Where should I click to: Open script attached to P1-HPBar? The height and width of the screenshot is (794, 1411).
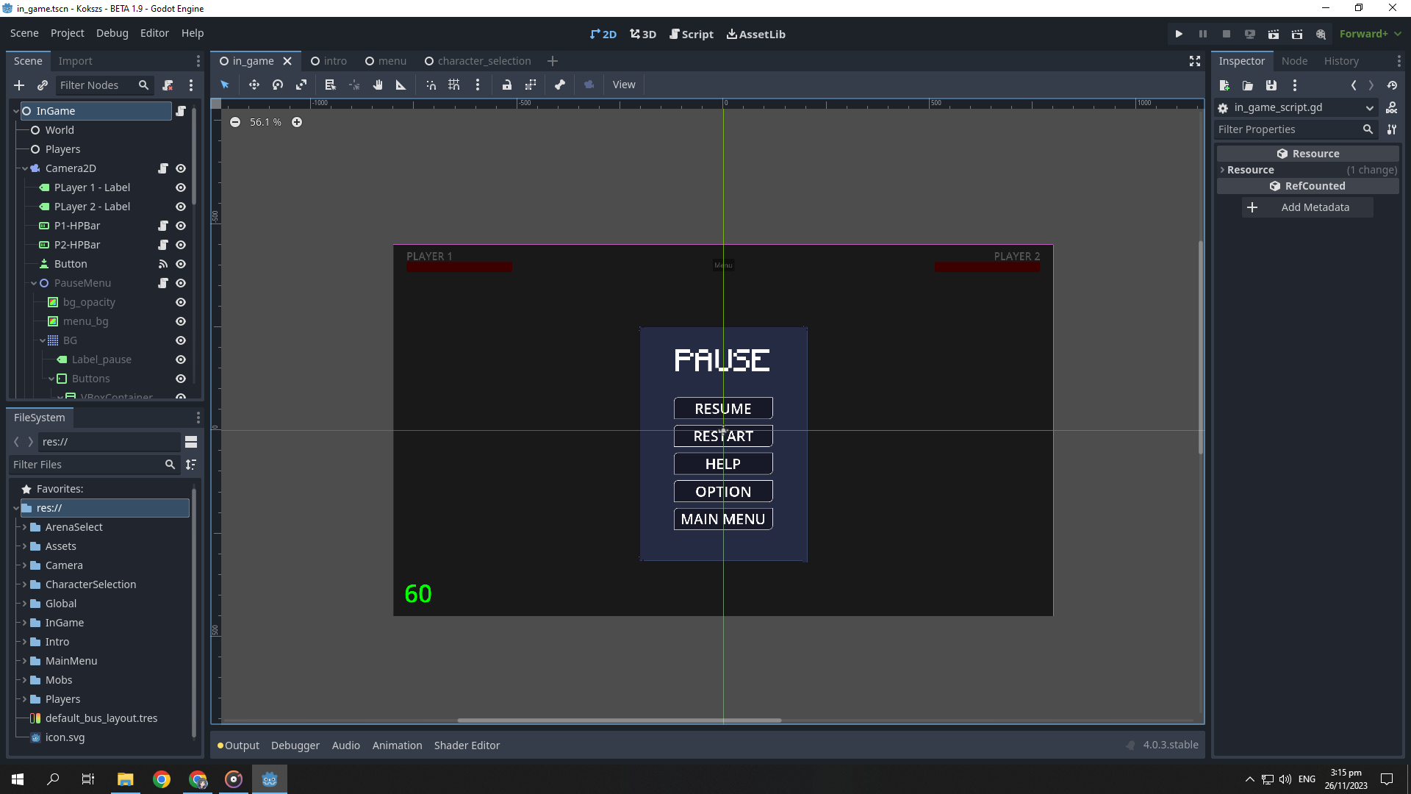(163, 226)
